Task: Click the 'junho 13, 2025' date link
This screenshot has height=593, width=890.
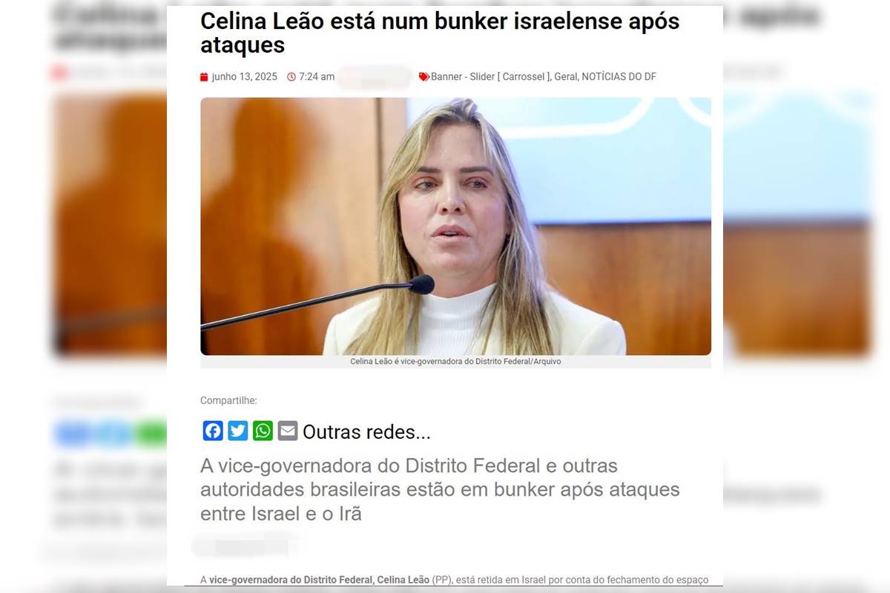Action: pyautogui.click(x=244, y=77)
